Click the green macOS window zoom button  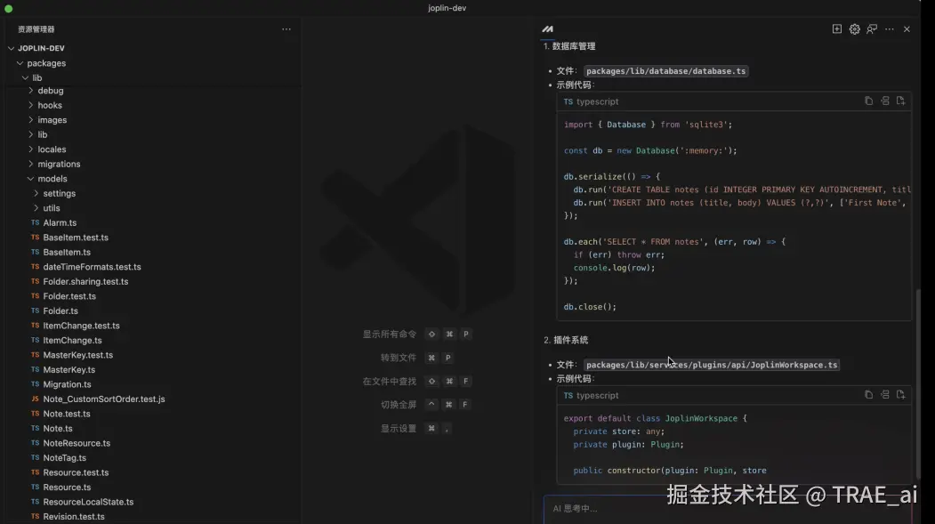point(8,8)
